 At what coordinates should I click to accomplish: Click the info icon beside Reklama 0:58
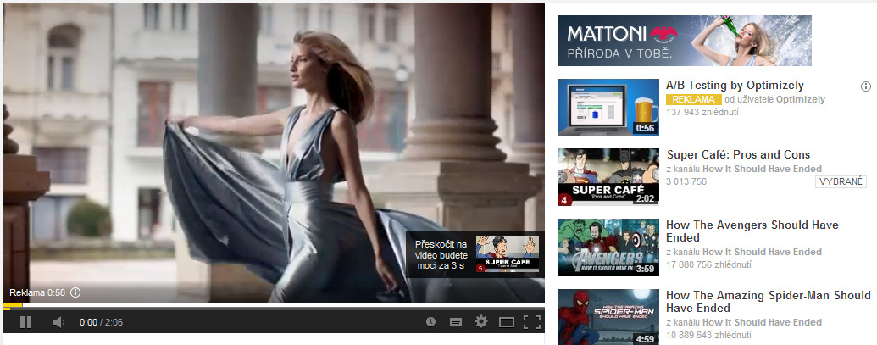point(76,292)
